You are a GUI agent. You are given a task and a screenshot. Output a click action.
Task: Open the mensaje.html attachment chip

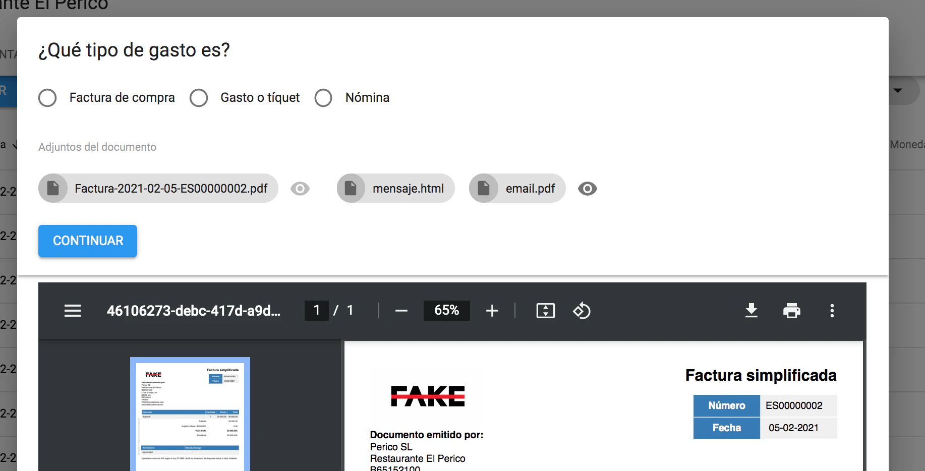point(396,189)
